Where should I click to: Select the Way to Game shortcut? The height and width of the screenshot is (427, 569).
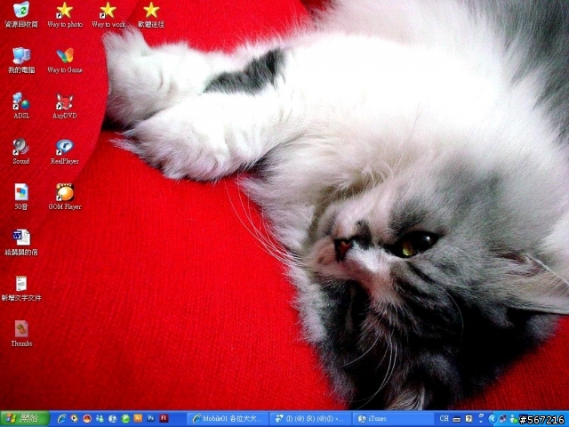click(65, 60)
